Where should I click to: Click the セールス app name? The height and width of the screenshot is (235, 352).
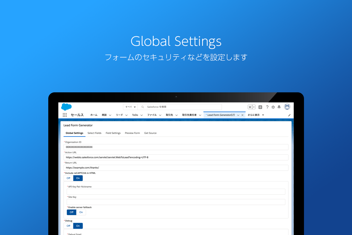77,115
